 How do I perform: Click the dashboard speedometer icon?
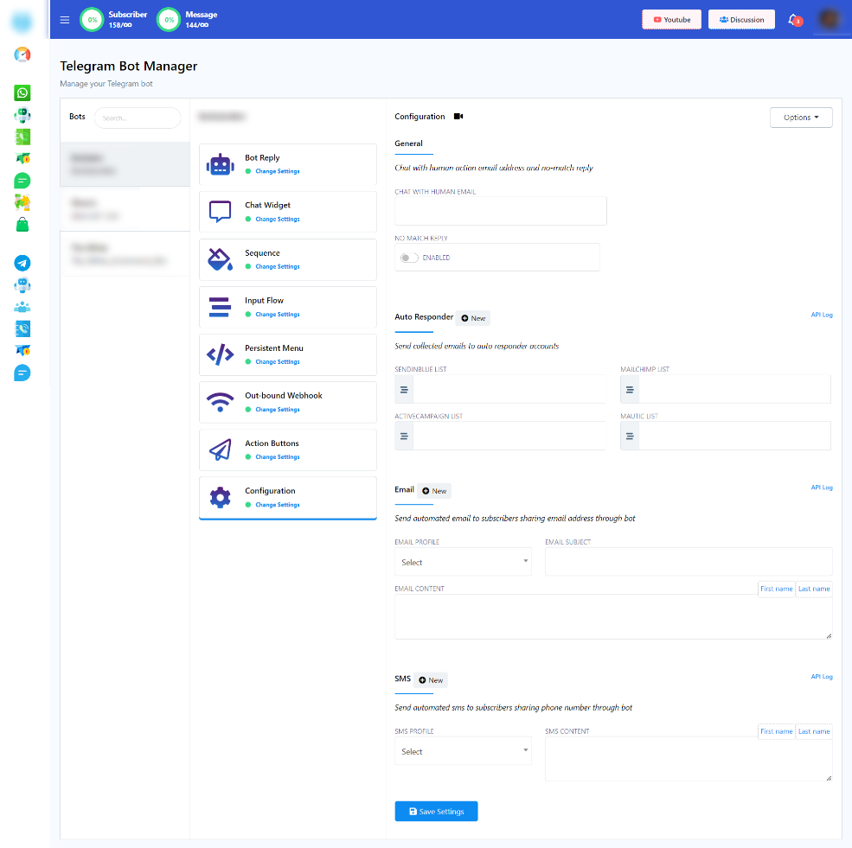click(x=22, y=54)
